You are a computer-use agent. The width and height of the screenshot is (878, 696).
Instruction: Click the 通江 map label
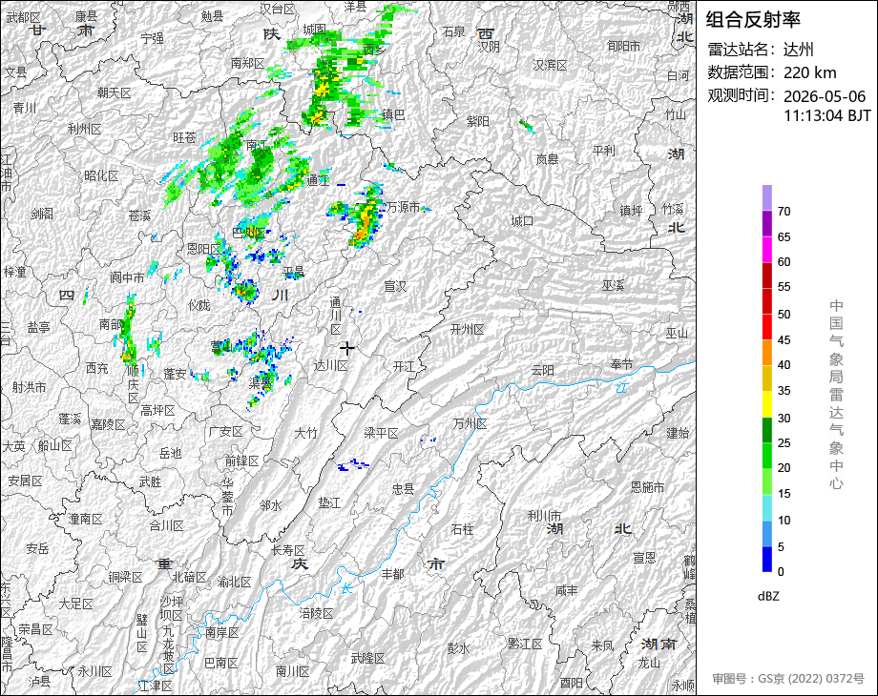click(318, 180)
